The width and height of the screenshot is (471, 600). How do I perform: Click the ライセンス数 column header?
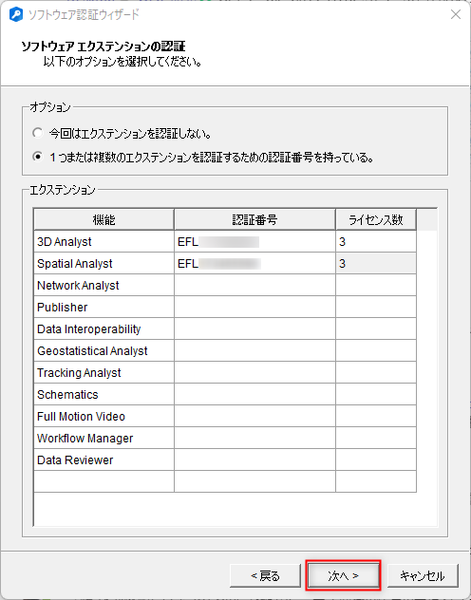(x=376, y=219)
